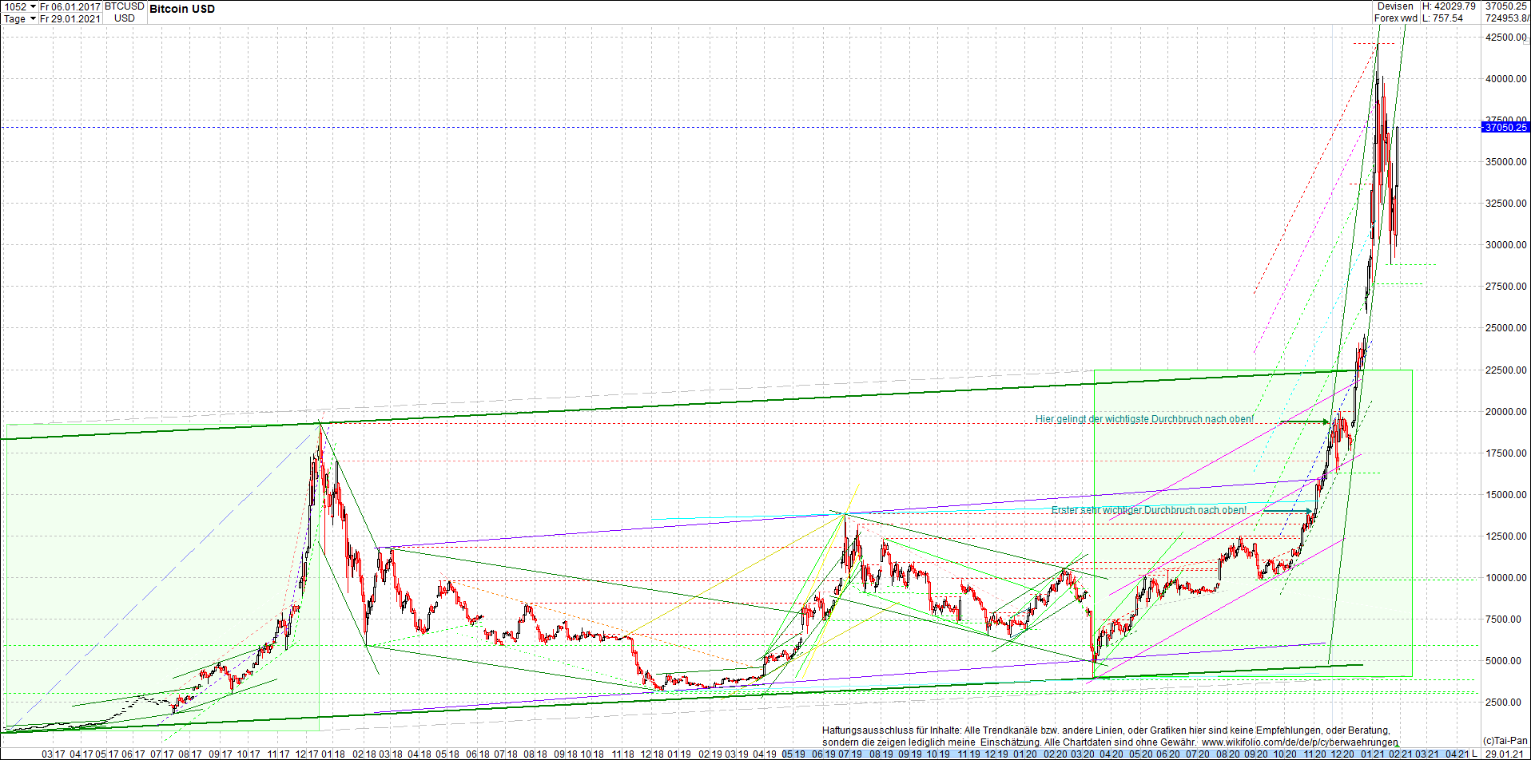This screenshot has height=760, width=1531.
Task: Click the 20000.00 price axis label
Action: tap(1505, 412)
